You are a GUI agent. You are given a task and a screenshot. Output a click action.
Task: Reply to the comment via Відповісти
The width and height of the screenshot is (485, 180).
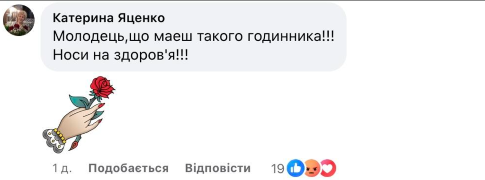point(218,169)
